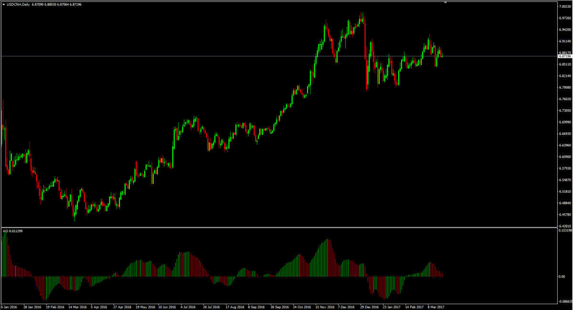Click the 6 Jan 2016 date label
The image size is (573, 310).
coord(10,307)
